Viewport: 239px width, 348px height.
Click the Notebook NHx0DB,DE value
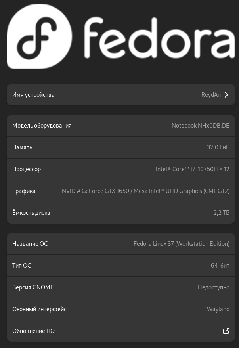(x=200, y=126)
